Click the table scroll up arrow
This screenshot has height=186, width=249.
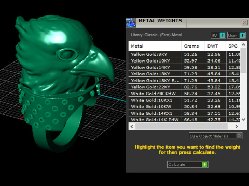(243, 45)
